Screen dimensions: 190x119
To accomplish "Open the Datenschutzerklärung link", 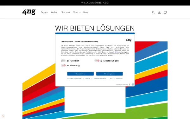I will click(x=100, y=79).
